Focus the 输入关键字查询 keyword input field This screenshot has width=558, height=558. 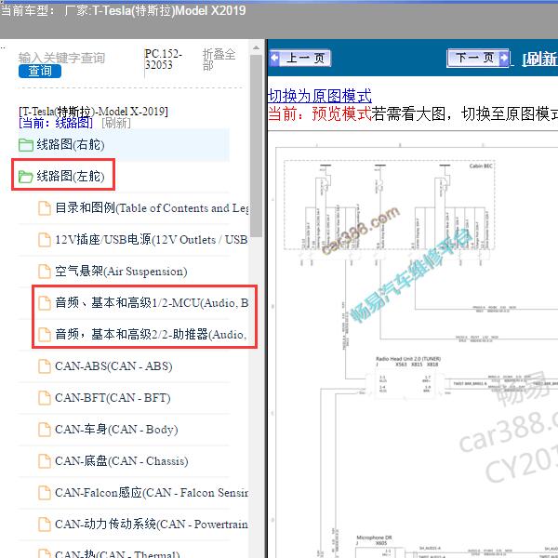62,58
